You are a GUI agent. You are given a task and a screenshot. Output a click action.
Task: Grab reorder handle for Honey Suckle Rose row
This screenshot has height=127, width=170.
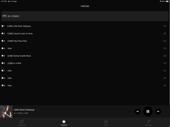(x=165, y=56)
